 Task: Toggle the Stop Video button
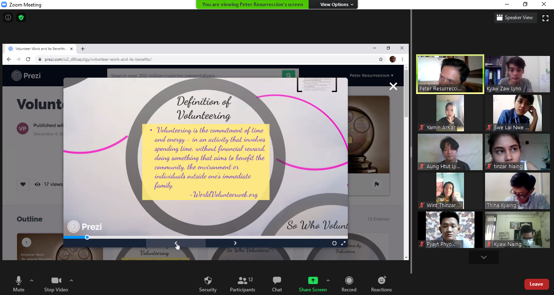click(x=56, y=284)
